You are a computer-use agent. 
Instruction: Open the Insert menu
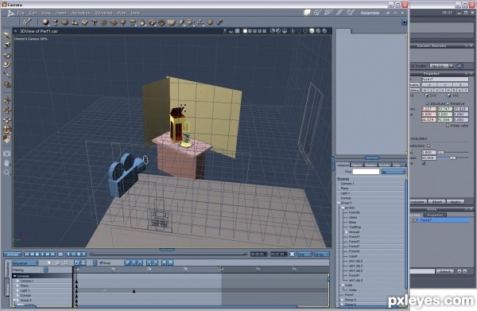pos(60,13)
